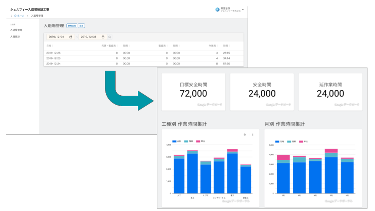Open the calendar picker for 2019/12/31
This screenshot has width=375, height=211.
click(x=103, y=37)
